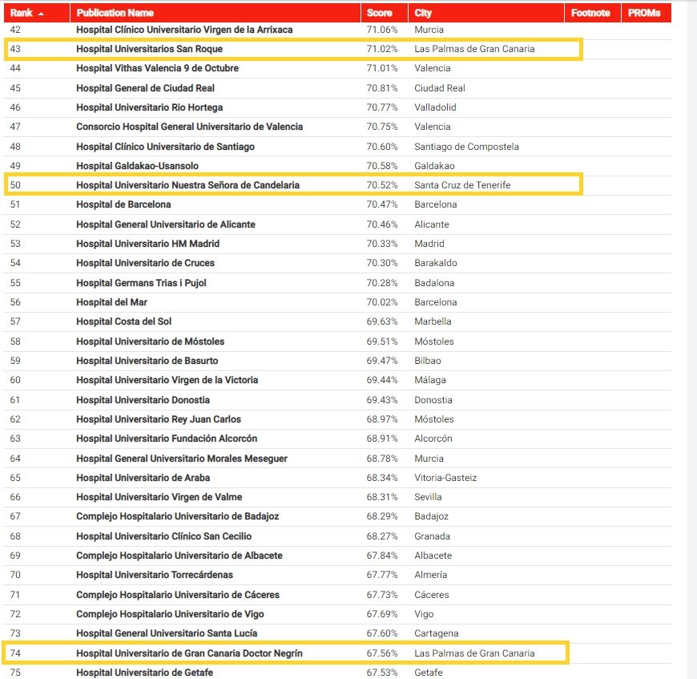Viewport: 697px width, 679px height.
Task: Click Hospital Universitario HM Madrid
Action: click(x=148, y=244)
